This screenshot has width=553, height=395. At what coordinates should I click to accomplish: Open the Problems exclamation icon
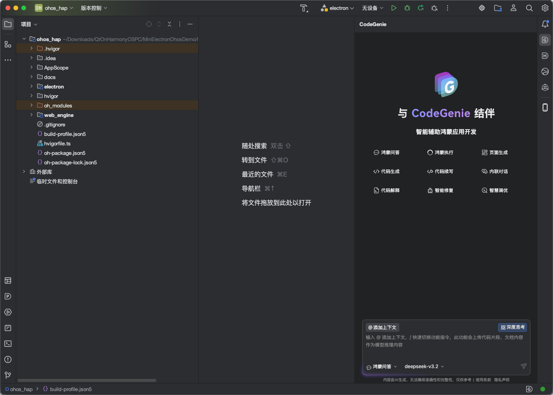(x=8, y=359)
